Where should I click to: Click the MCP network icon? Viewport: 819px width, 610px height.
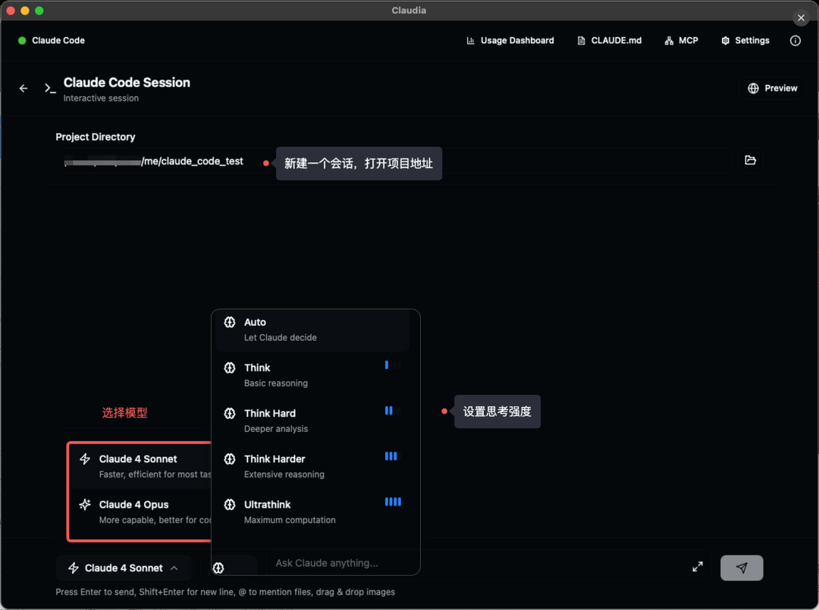669,41
